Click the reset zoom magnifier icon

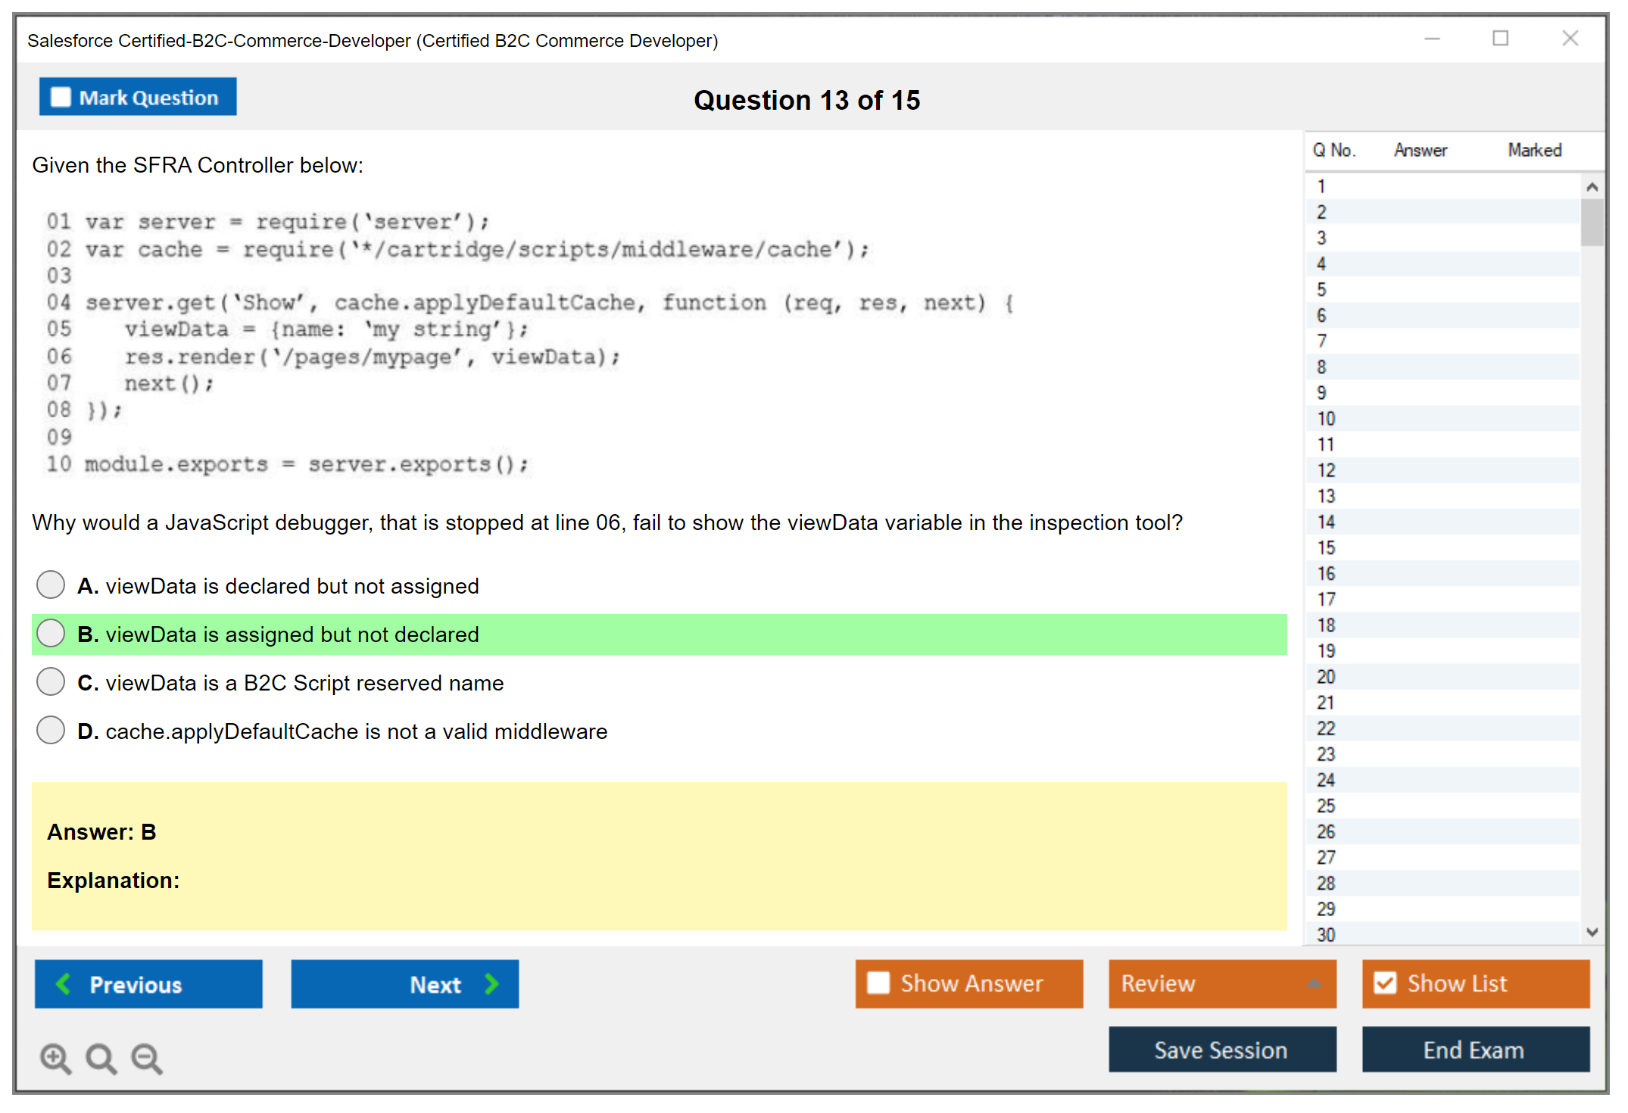click(x=101, y=1058)
